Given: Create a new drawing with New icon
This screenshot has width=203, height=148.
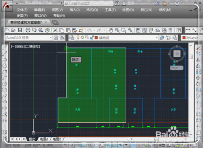Looking at the screenshot, I should pos(7,30).
